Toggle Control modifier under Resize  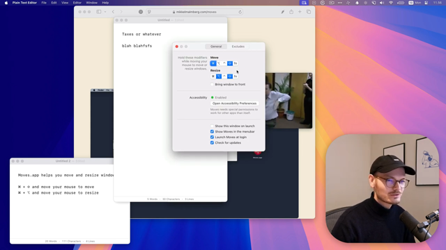pos(224,76)
